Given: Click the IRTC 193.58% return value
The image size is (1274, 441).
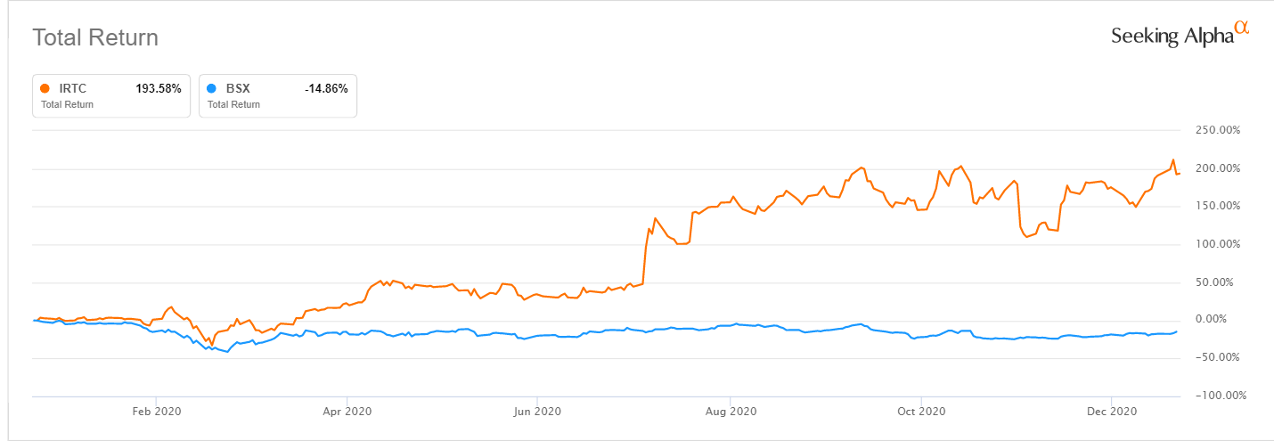Looking at the screenshot, I should (x=160, y=88).
